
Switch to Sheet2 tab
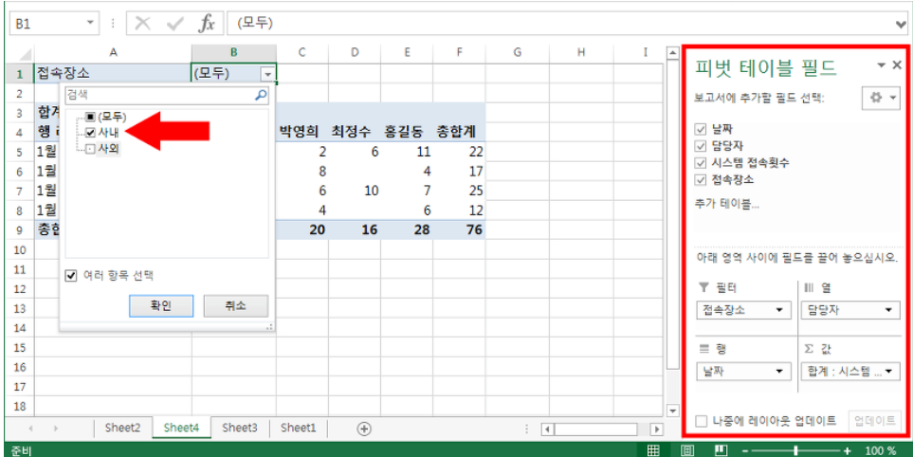coord(123,428)
